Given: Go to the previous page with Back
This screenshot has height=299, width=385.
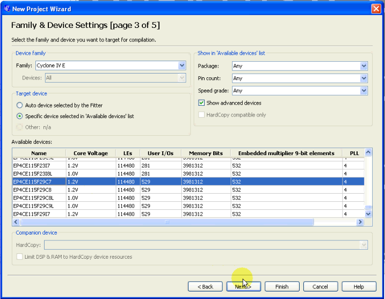Looking at the screenshot, I should [x=205, y=287].
